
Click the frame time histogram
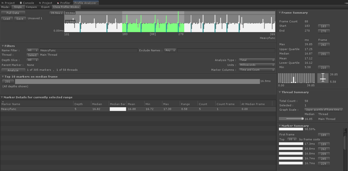tap(296, 78)
